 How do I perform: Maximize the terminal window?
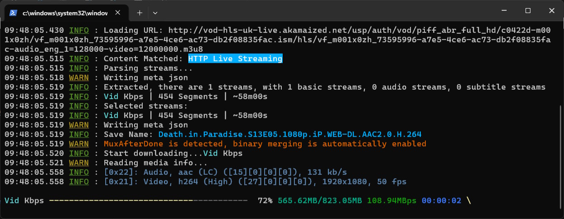(x=528, y=11)
